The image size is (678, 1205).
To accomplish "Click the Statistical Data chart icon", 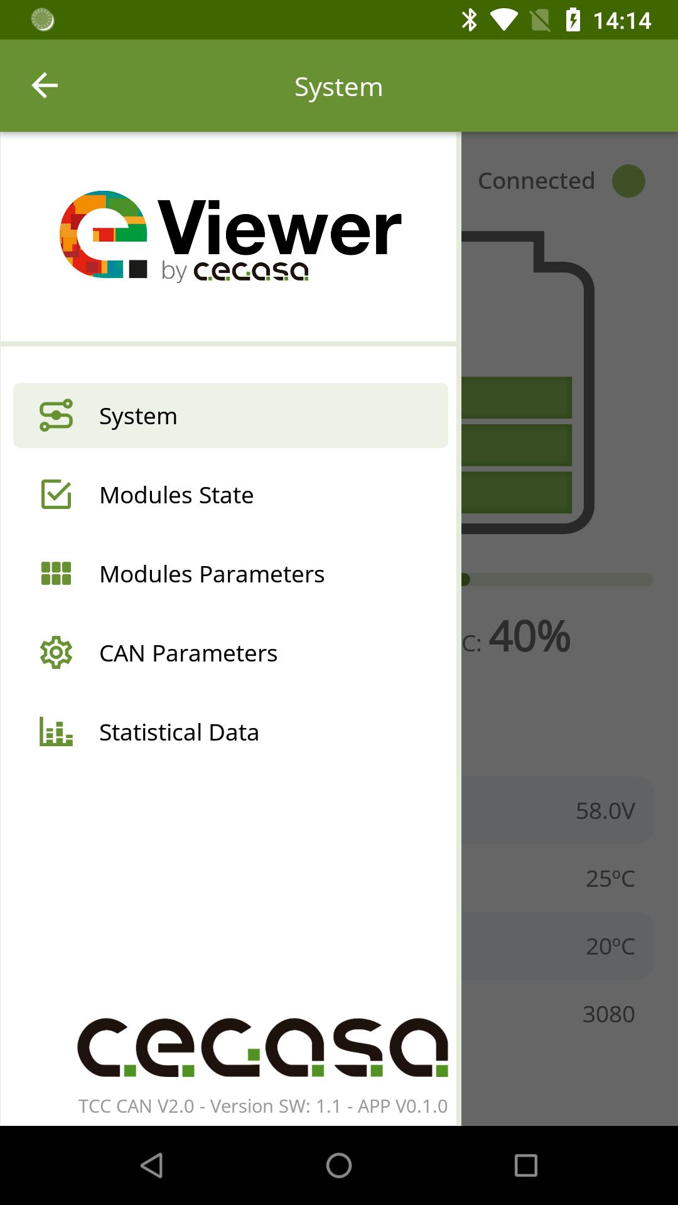I will 56,732.
